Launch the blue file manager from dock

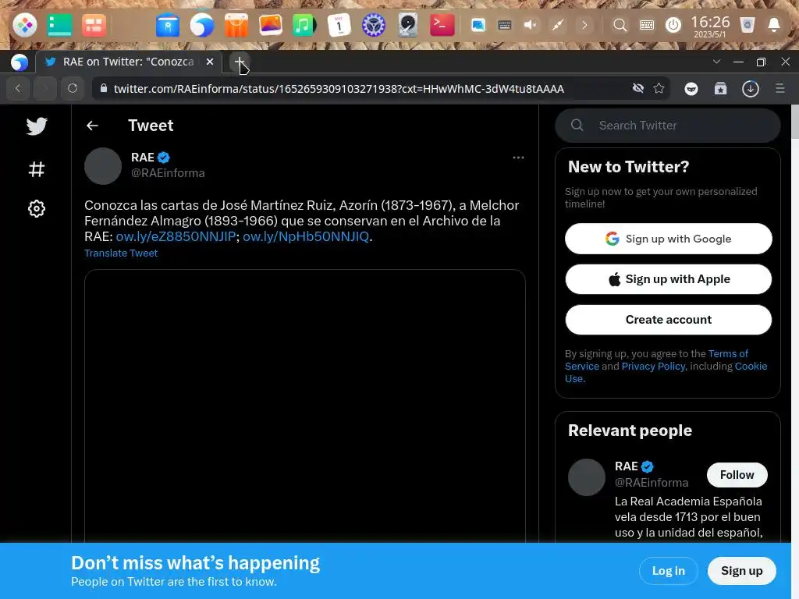click(168, 25)
